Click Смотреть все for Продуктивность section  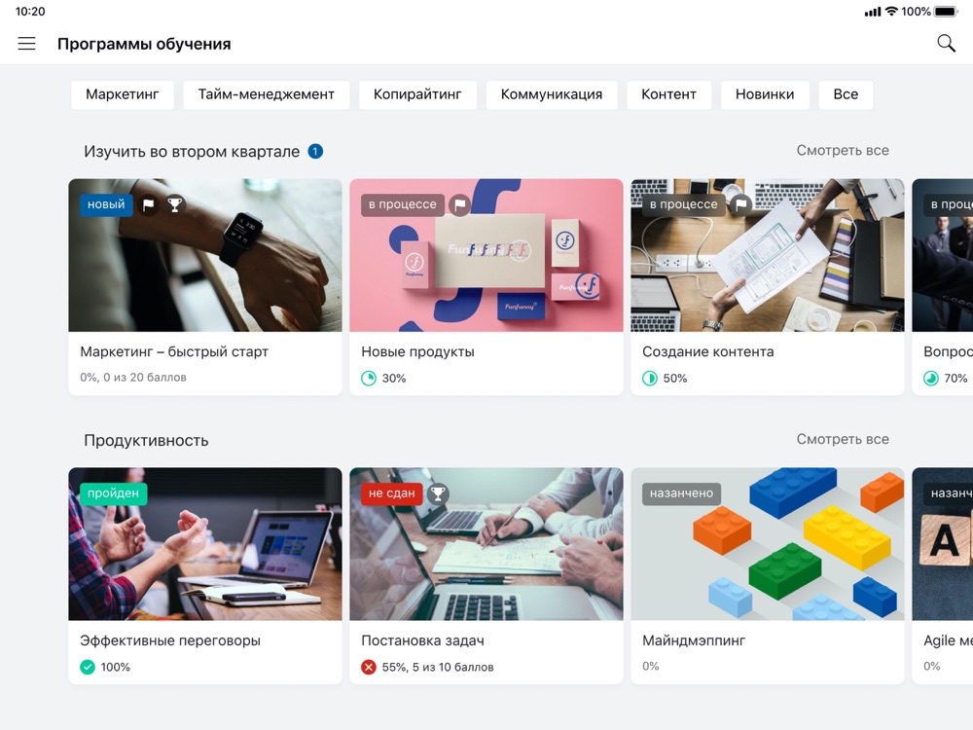(x=843, y=439)
